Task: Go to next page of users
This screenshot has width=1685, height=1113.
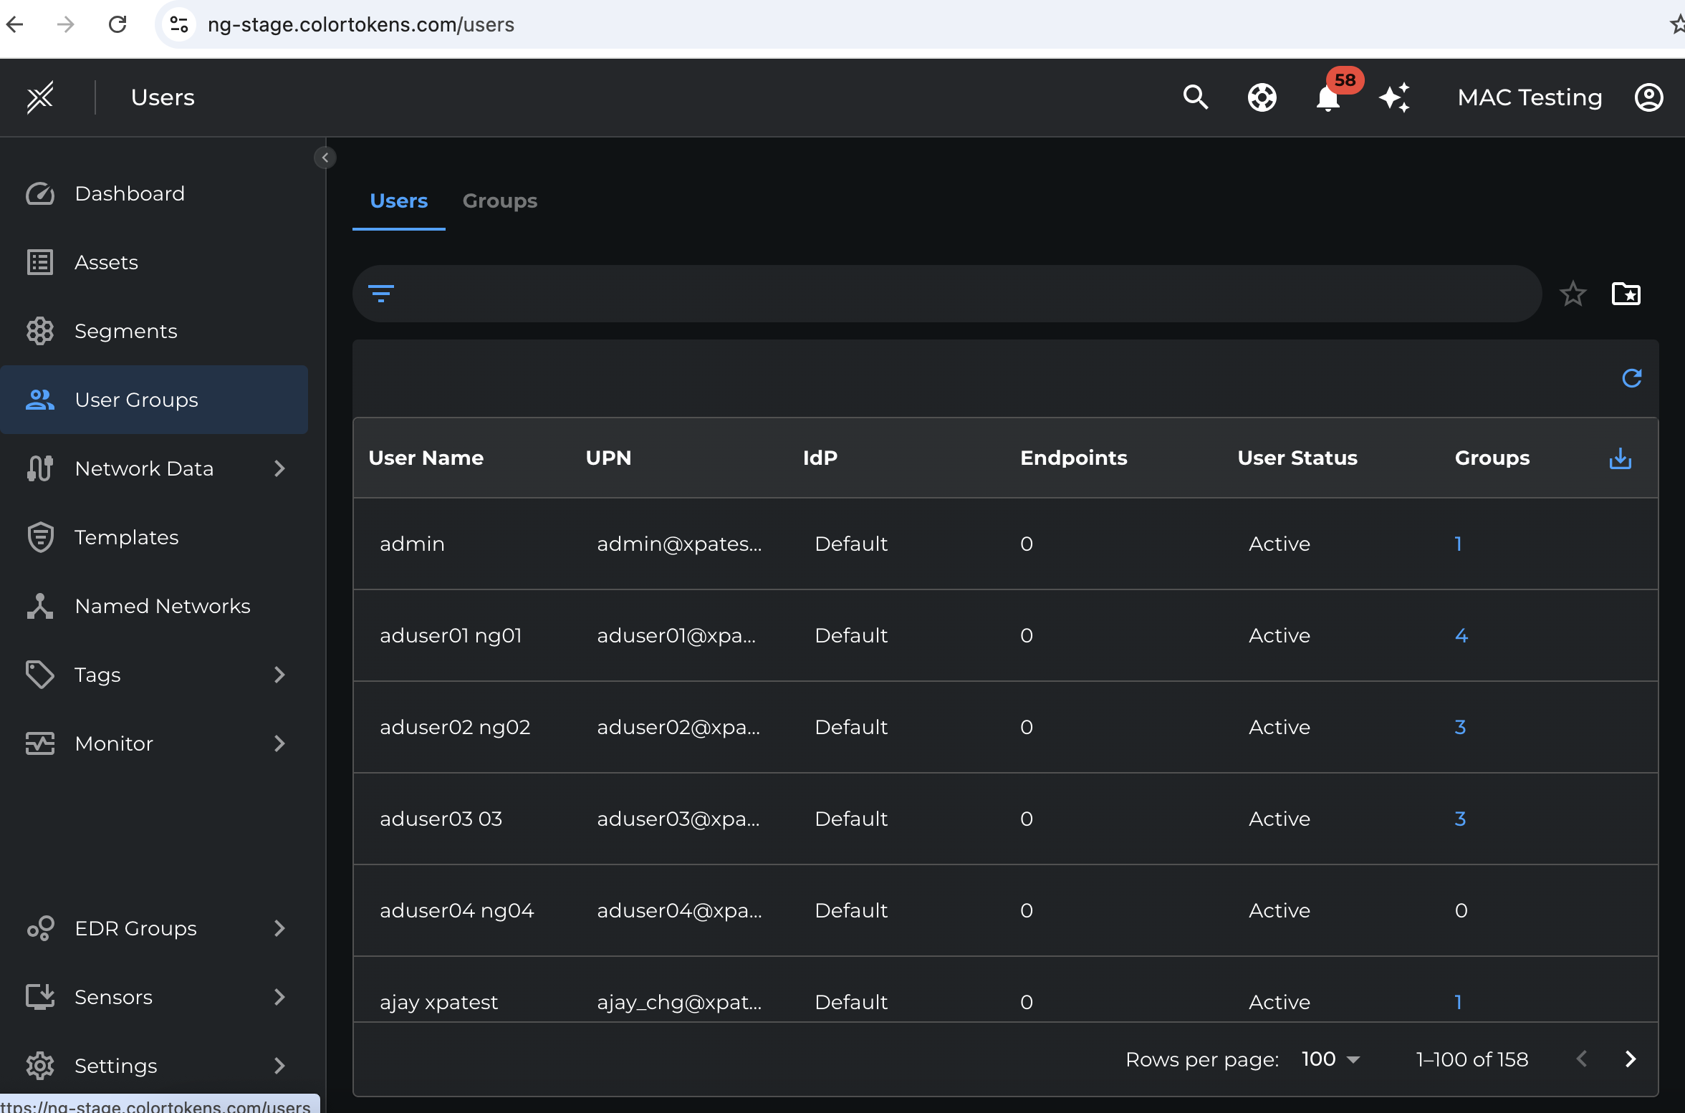Action: [1630, 1059]
